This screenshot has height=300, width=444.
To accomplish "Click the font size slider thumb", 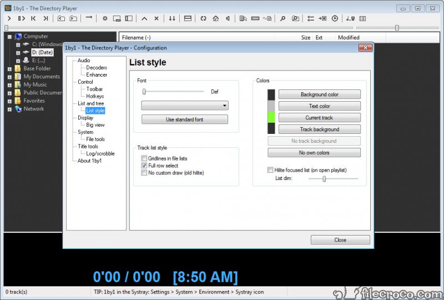I will coord(144,91).
